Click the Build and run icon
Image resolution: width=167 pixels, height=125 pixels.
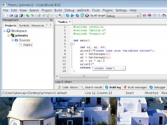(x=77, y=15)
